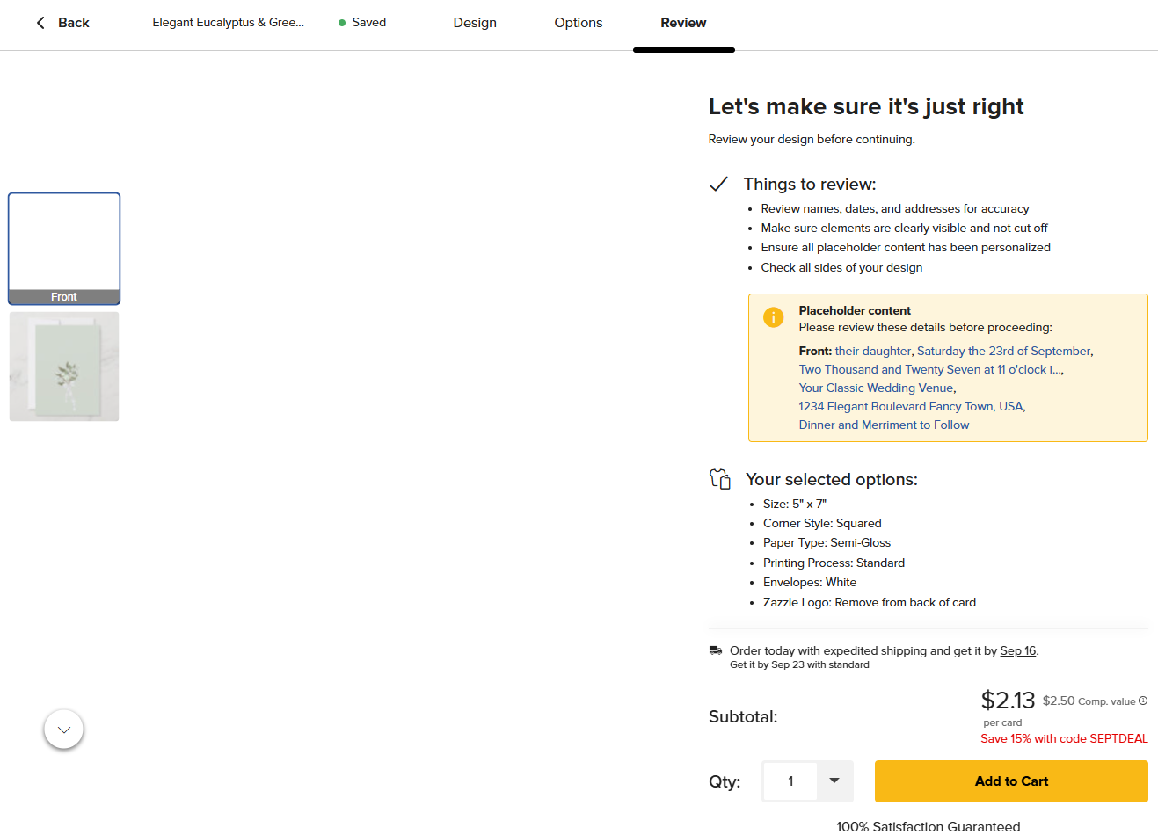Image resolution: width=1158 pixels, height=835 pixels.
Task: Expand thumbnails with the round chevron button
Action: click(x=64, y=730)
